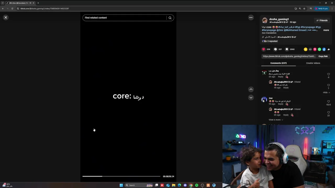Click the video URL text field
Image resolution: width=335 pixels, height=188 pixels.
click(x=289, y=56)
